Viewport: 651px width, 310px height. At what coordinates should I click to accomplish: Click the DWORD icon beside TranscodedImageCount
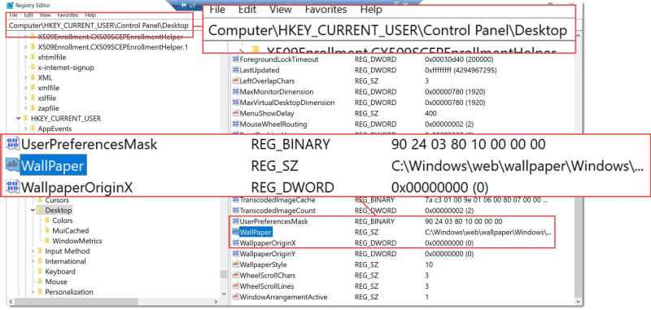point(236,211)
